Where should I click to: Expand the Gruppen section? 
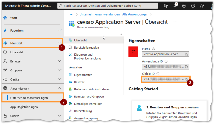[x=59, y=70]
